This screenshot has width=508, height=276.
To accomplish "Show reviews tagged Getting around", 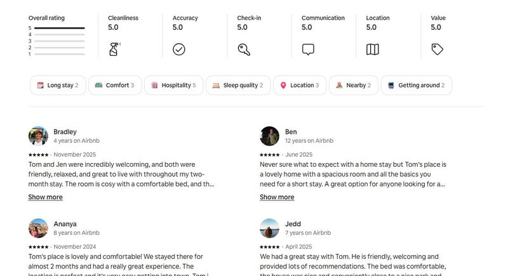I will 416,85.
